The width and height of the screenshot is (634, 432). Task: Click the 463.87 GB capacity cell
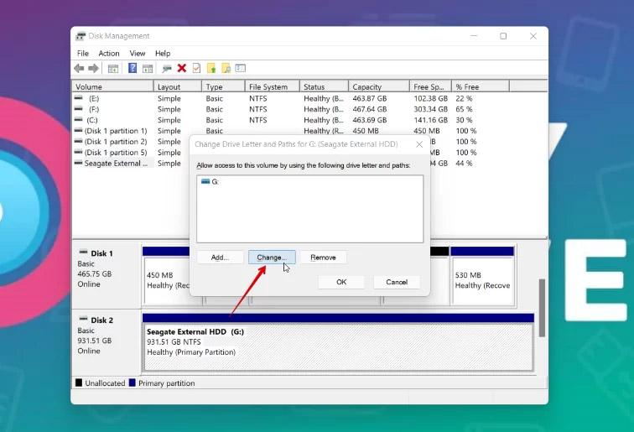[370, 98]
